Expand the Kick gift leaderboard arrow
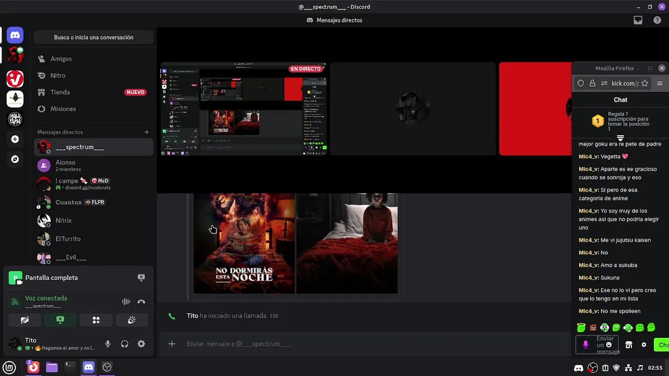Image resolution: width=669 pixels, height=376 pixels. click(x=620, y=138)
